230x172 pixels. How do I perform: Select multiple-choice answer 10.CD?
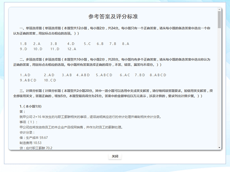coord(50,80)
